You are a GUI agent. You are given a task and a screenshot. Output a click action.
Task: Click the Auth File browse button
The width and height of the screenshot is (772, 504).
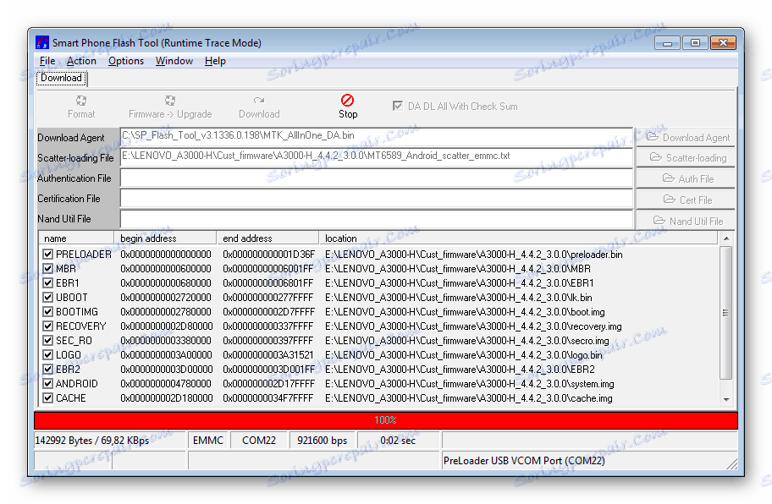(686, 178)
